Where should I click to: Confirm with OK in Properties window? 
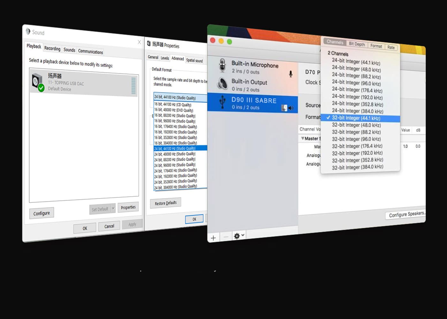[x=194, y=219]
